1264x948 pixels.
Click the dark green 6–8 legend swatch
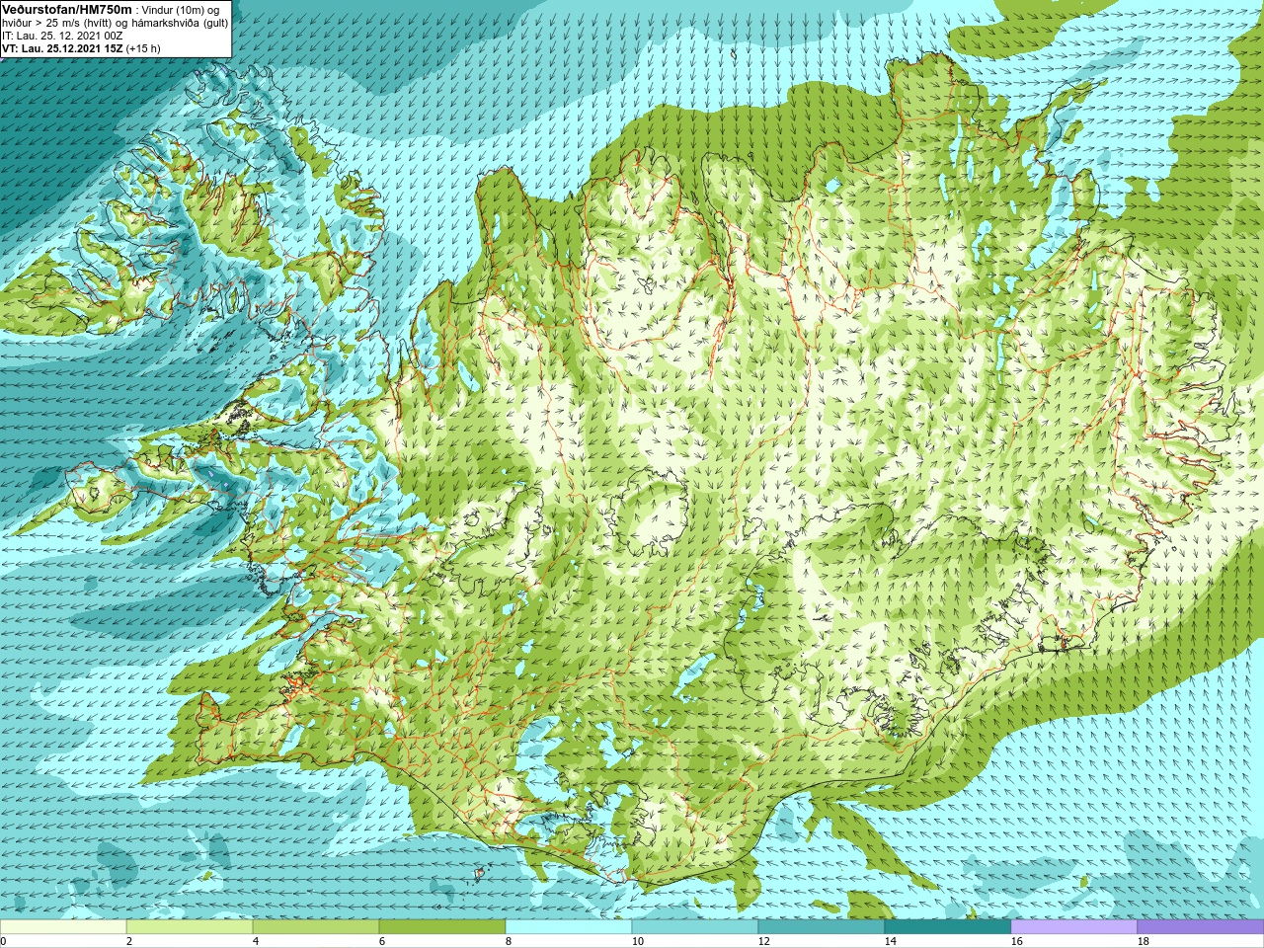click(x=442, y=927)
